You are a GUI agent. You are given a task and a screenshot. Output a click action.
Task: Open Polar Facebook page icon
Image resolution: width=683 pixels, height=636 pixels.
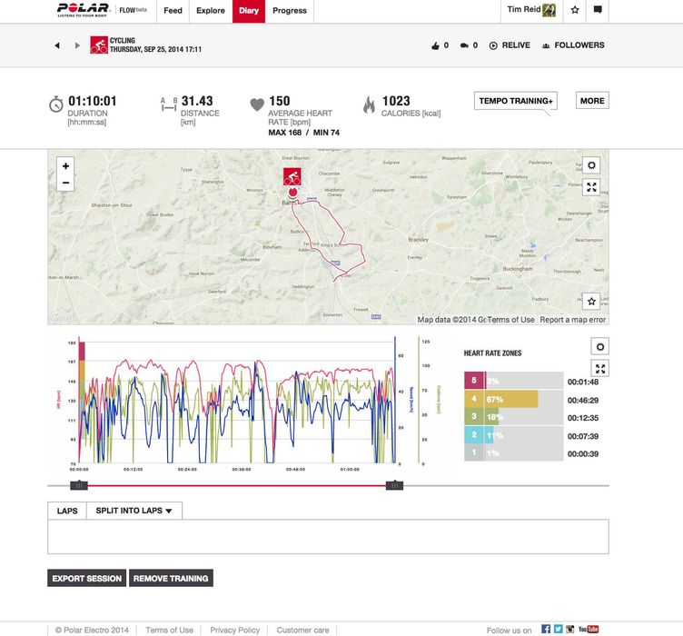click(x=546, y=629)
